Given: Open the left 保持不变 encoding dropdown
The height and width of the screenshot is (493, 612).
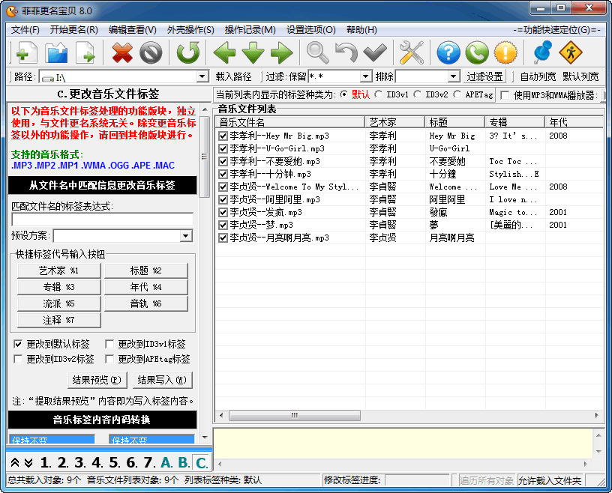Looking at the screenshot, I should click(52, 439).
